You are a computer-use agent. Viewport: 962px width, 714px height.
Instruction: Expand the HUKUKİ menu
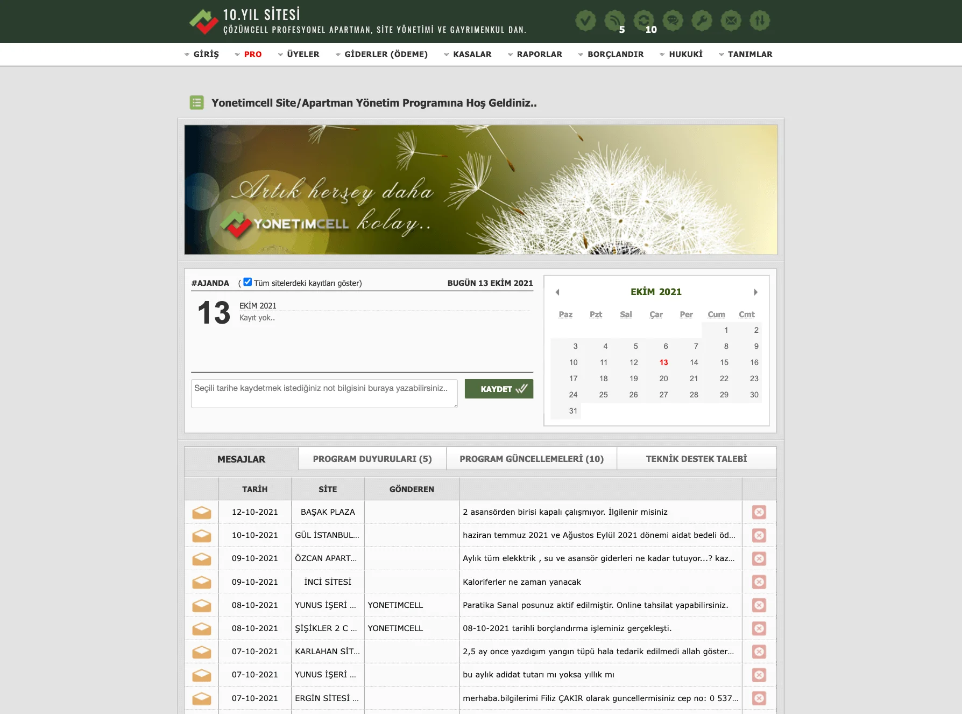click(681, 54)
